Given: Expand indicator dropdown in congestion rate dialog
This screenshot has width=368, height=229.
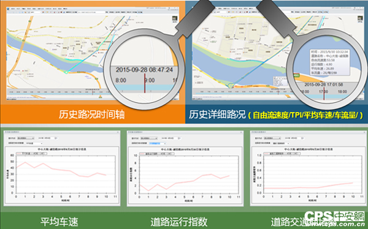Looking at the screenshot, I should tap(281, 143).
